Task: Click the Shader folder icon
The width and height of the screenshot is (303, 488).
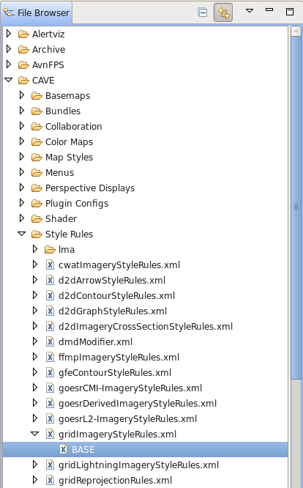Action: click(x=37, y=219)
